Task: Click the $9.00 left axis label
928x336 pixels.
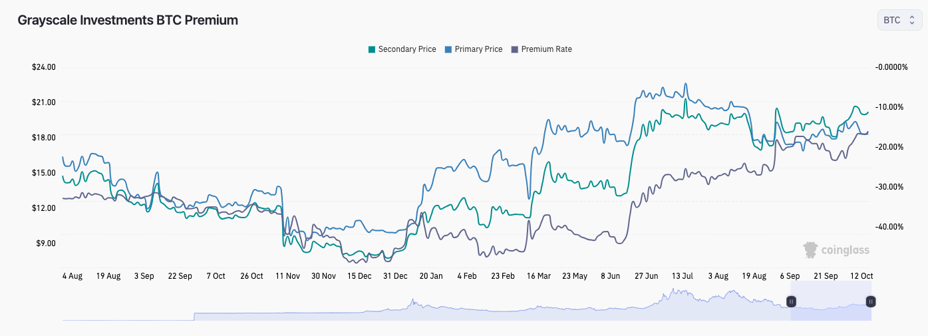Action: point(45,244)
